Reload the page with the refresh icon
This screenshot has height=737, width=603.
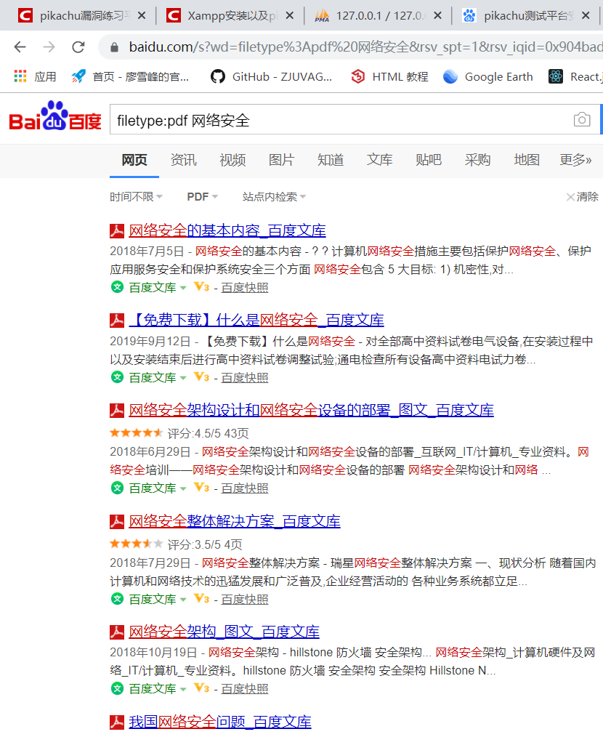pos(78,47)
